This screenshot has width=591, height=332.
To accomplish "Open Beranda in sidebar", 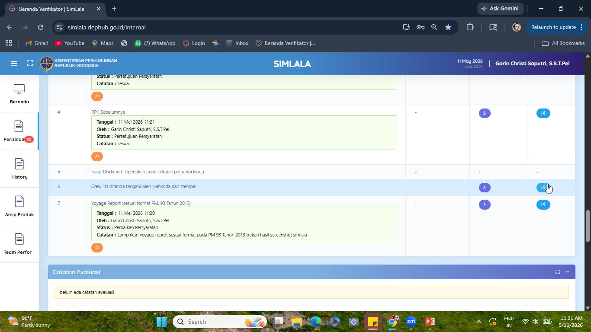I will [19, 94].
